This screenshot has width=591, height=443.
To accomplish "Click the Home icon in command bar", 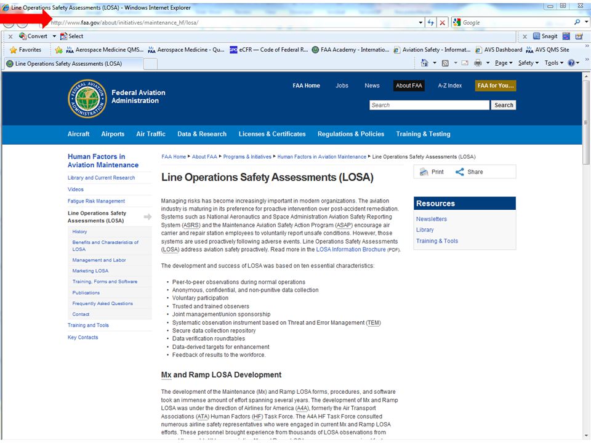I will (x=424, y=63).
